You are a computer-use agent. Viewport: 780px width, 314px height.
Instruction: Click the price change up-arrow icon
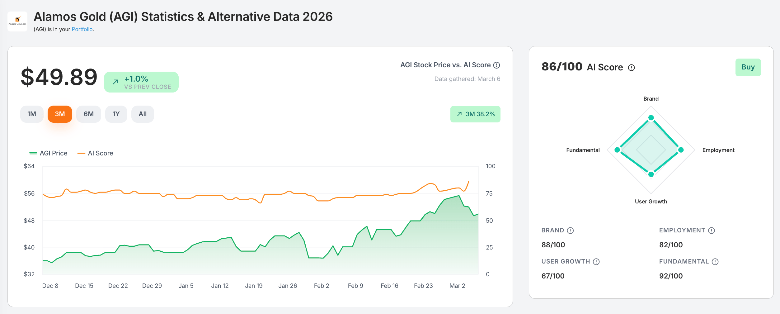[115, 82]
